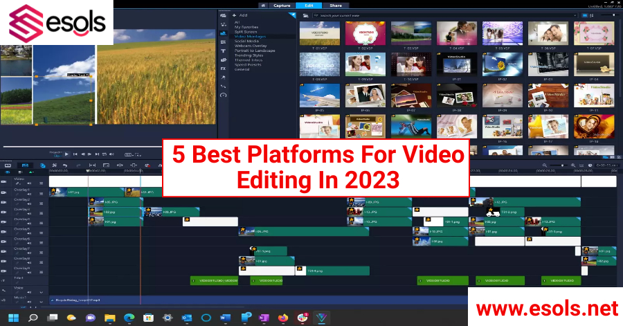Open the Templates library panel icon
The width and height of the screenshot is (623, 326).
click(x=224, y=33)
